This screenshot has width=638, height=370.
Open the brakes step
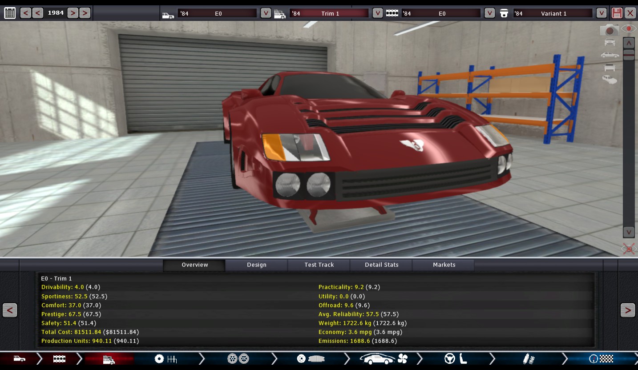pyautogui.click(x=310, y=359)
